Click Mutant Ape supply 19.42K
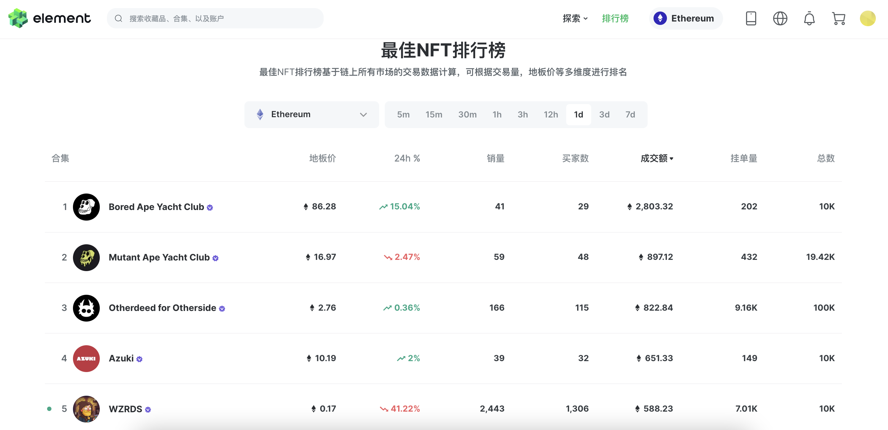Image resolution: width=888 pixels, height=430 pixels. click(x=820, y=257)
